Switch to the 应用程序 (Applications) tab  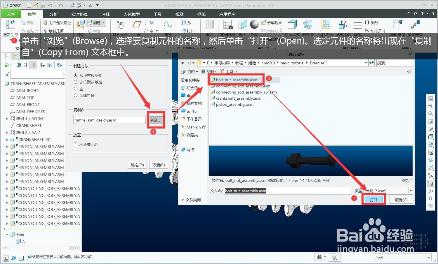tap(227, 14)
